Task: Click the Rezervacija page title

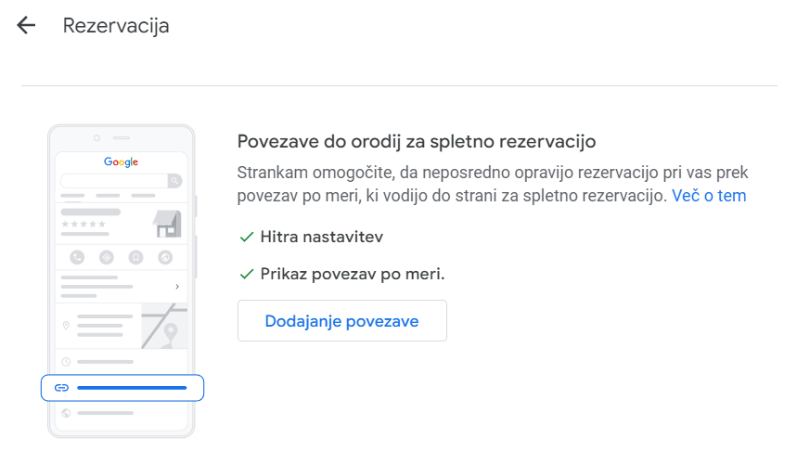Action: (116, 25)
